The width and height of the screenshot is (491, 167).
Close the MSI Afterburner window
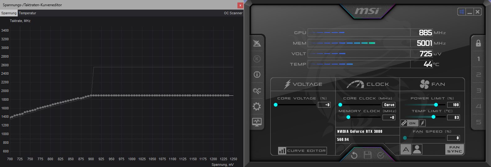pyautogui.click(x=478, y=12)
